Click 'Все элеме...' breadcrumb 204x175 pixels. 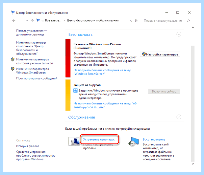pos(53,20)
